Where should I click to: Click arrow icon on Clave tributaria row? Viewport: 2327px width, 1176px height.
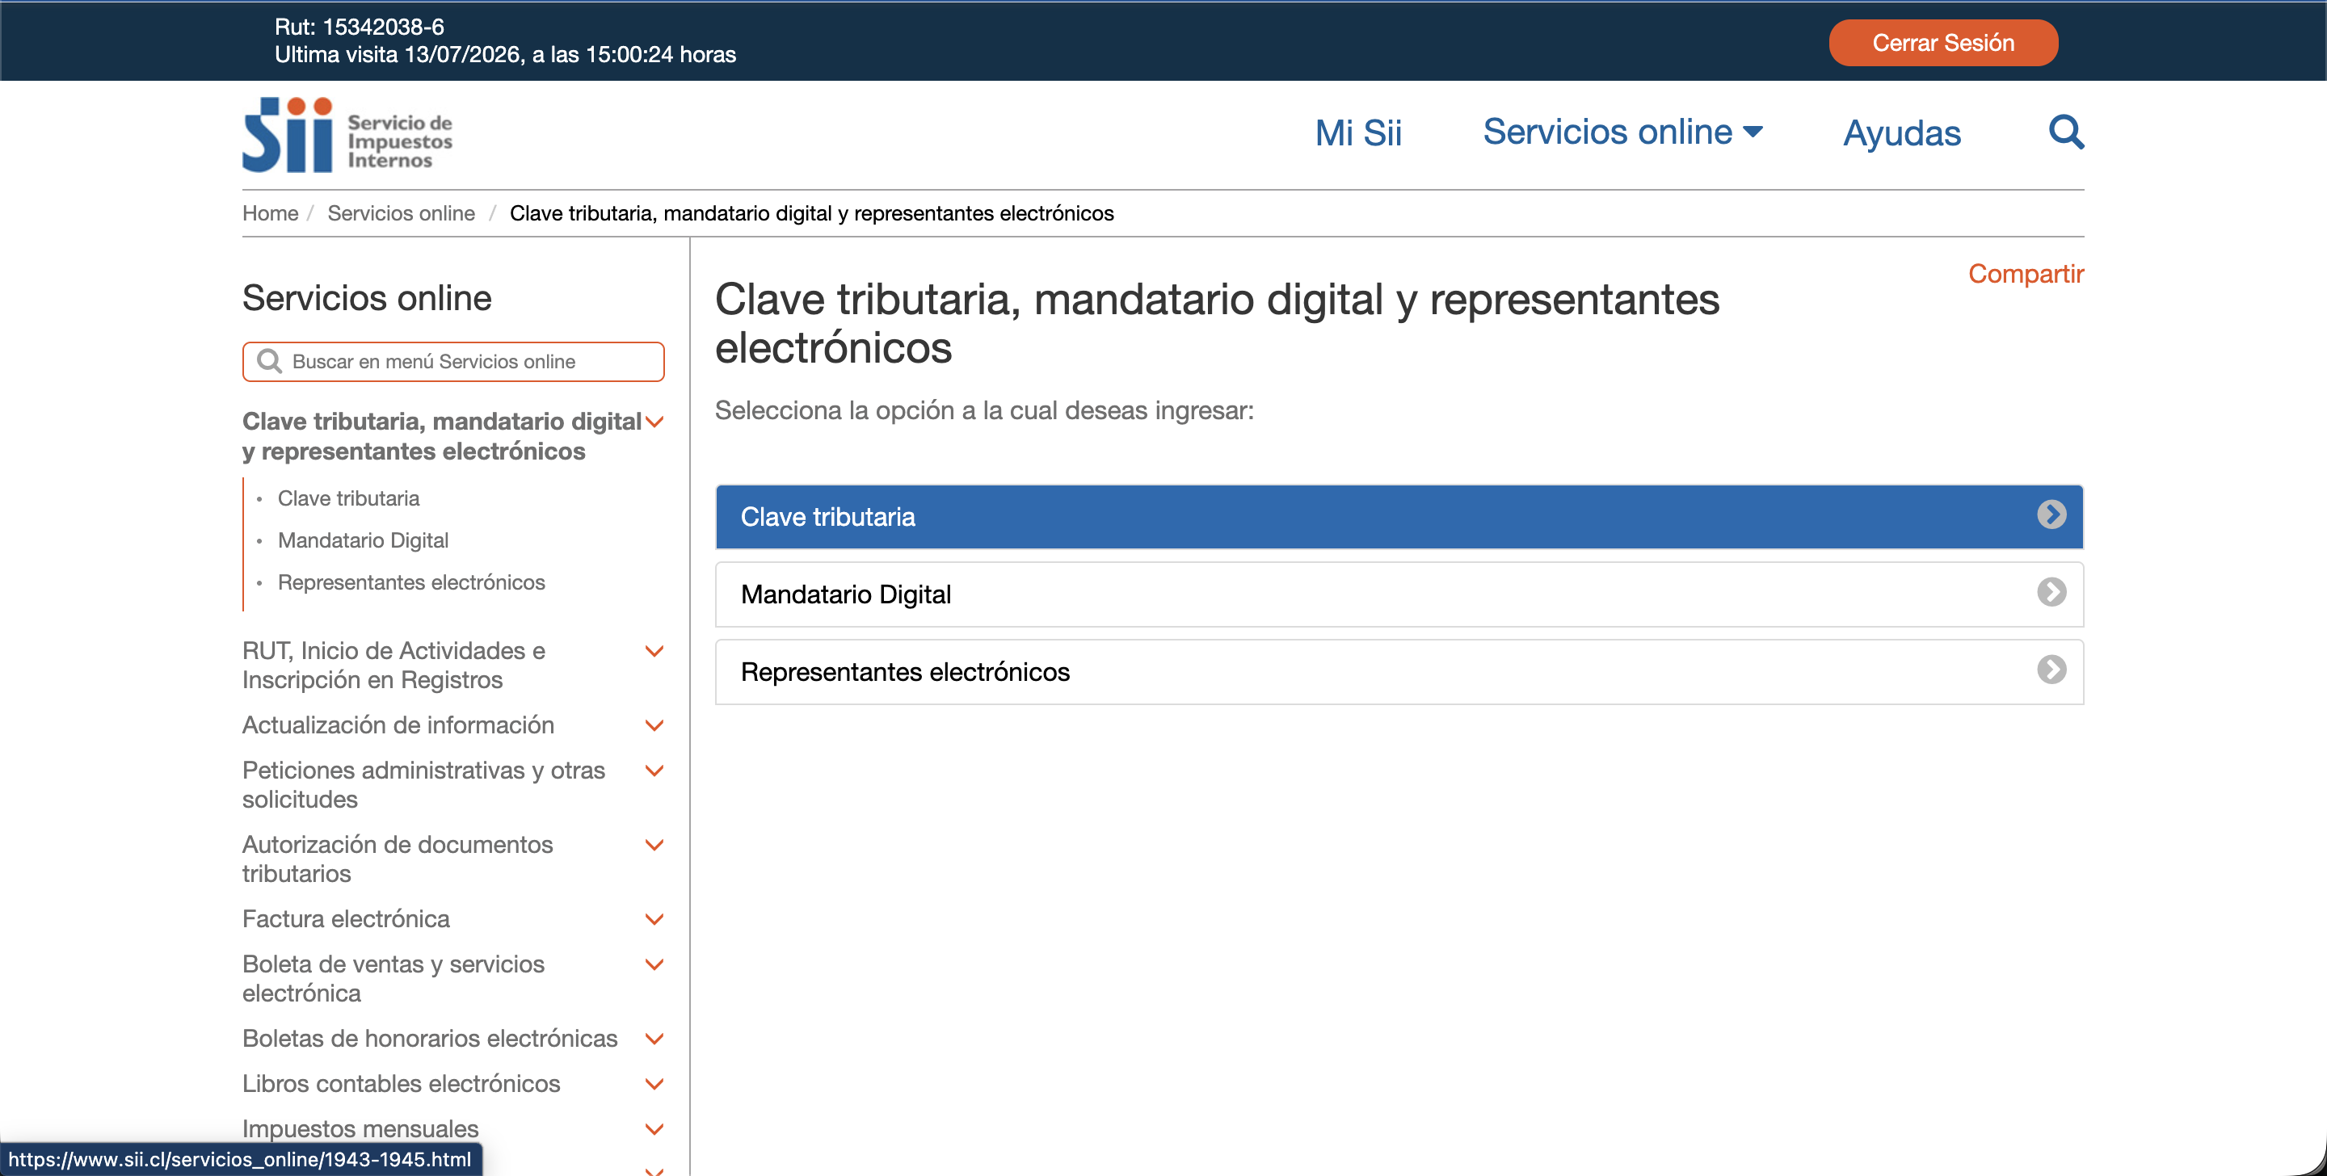[2051, 514]
